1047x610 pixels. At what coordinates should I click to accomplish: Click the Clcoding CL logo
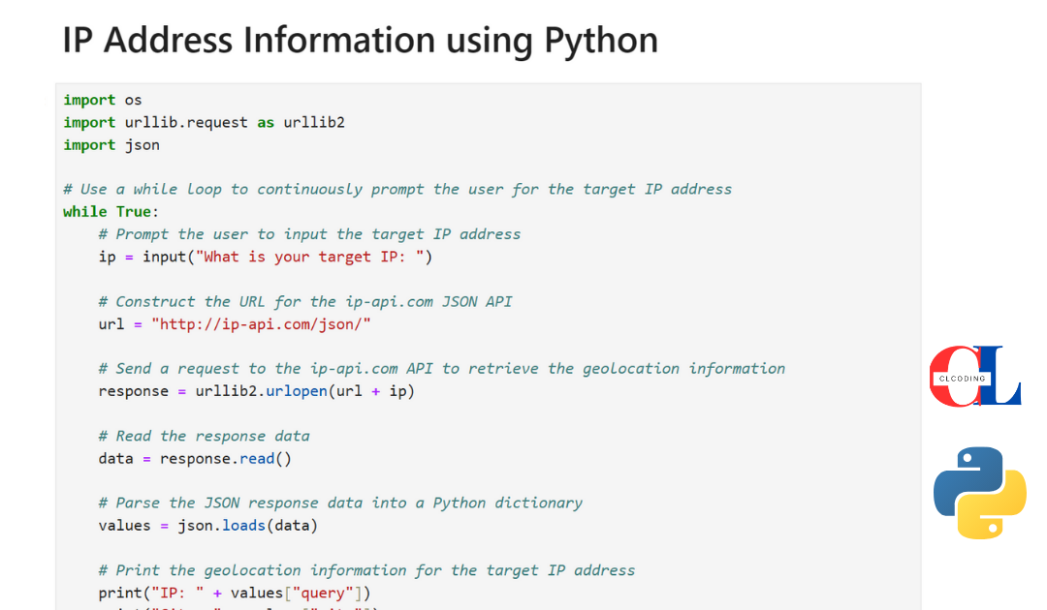[x=975, y=376]
